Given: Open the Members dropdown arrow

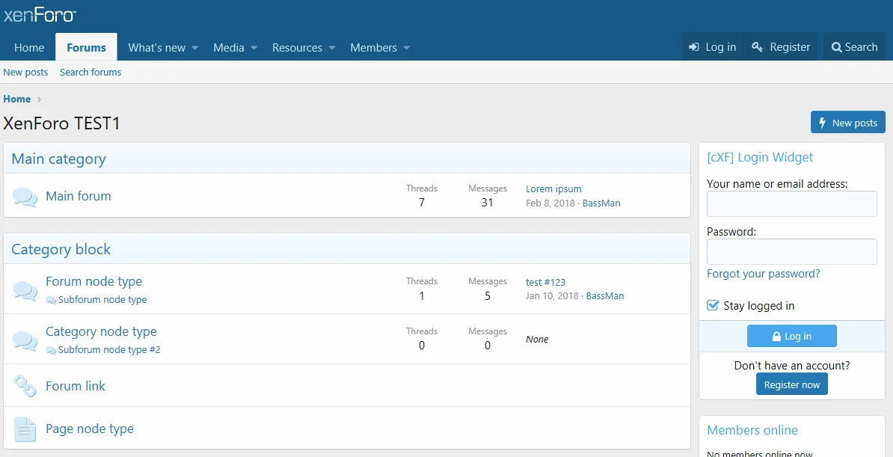Looking at the screenshot, I should pos(407,48).
